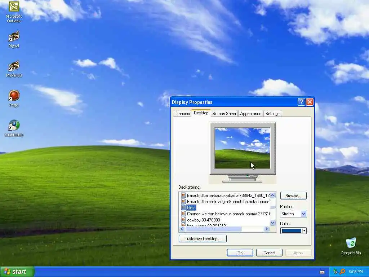
Task: Click the blue desktop color swatch
Action: 291,230
